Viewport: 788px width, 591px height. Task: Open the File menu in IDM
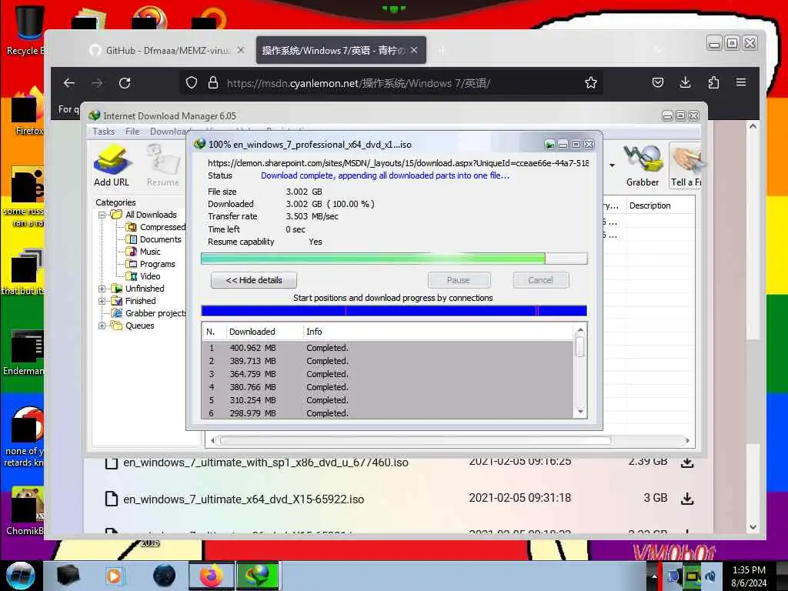(132, 132)
